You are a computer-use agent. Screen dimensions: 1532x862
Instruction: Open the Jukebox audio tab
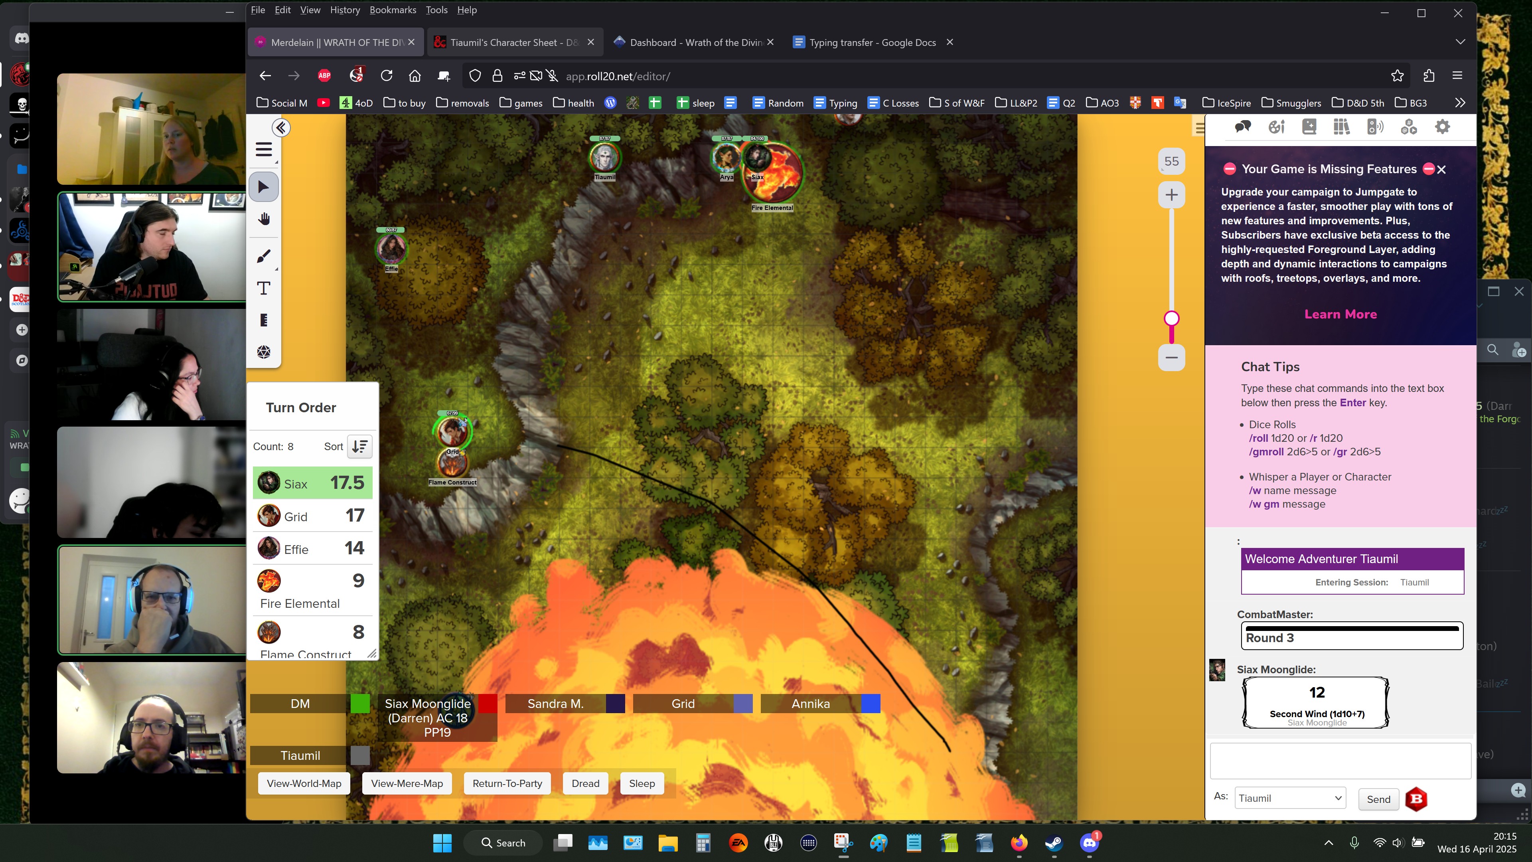tap(1376, 127)
